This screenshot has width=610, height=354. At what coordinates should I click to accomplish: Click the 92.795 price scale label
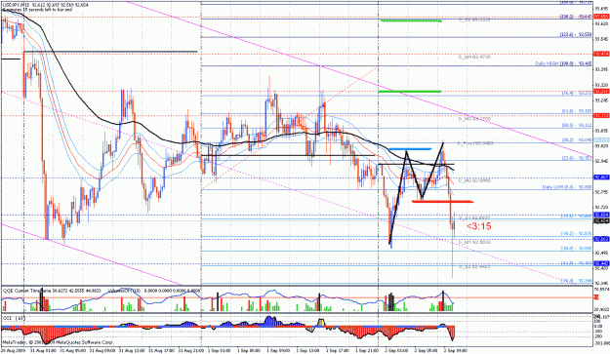pos(601,191)
